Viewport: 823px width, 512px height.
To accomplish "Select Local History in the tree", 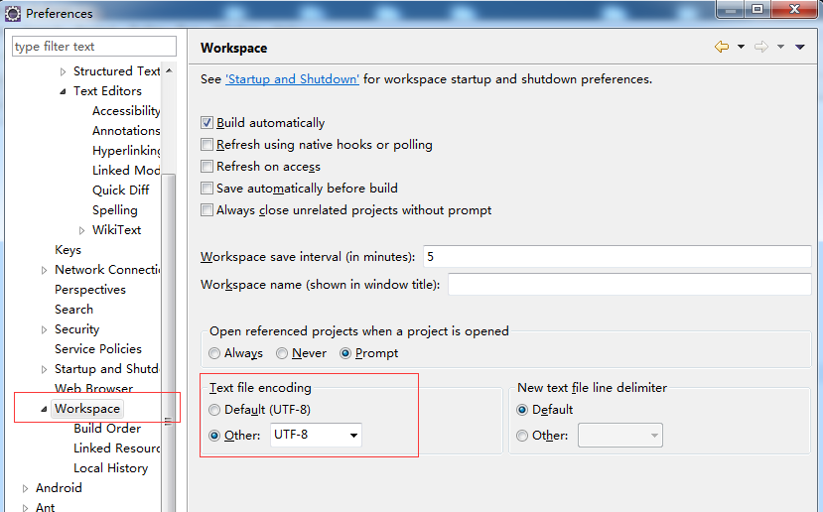I will (x=110, y=468).
